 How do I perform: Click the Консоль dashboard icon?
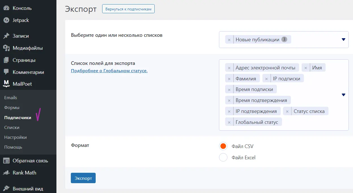coord(6,8)
